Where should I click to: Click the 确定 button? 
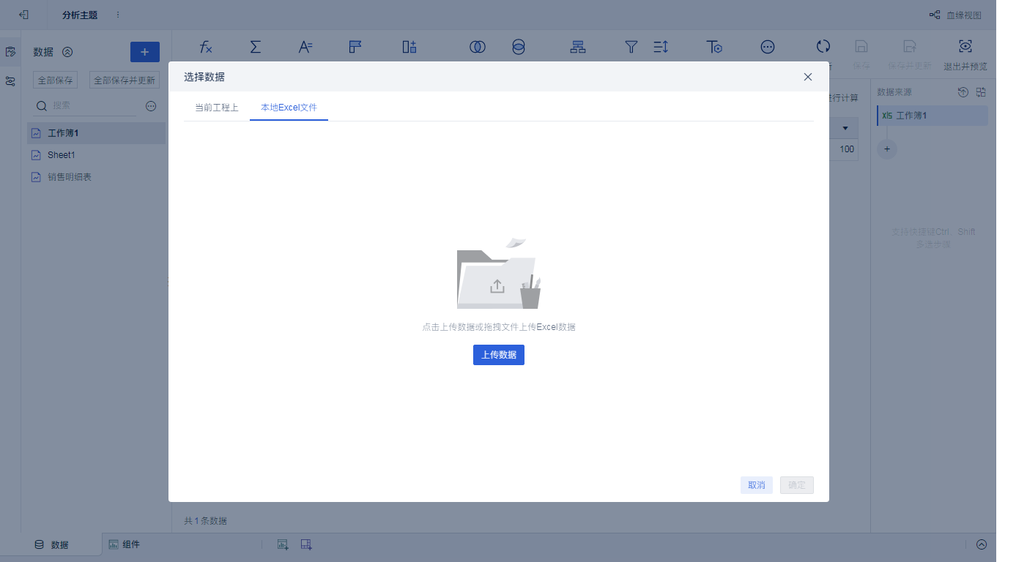797,485
